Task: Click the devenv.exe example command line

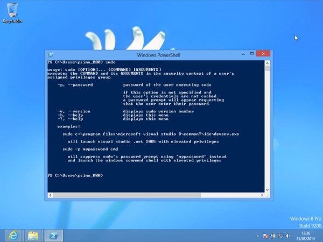Action: [151, 134]
